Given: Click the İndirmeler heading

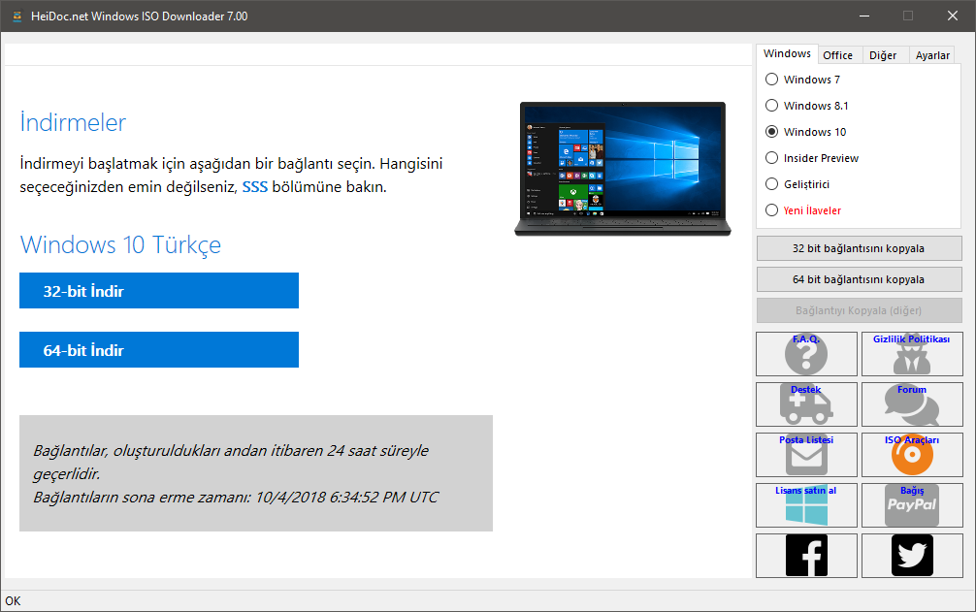Looking at the screenshot, I should pyautogui.click(x=73, y=122).
